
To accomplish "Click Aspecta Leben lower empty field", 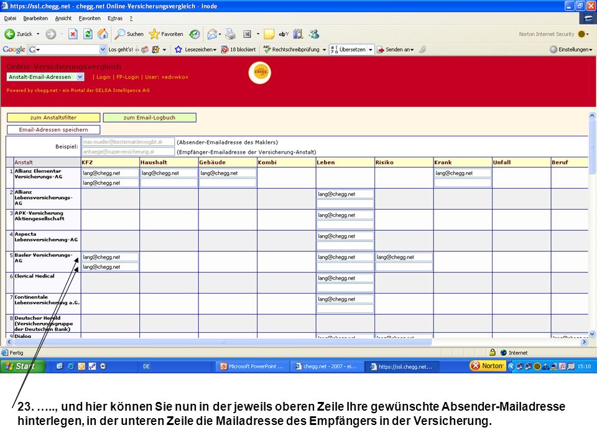I will coord(345,246).
